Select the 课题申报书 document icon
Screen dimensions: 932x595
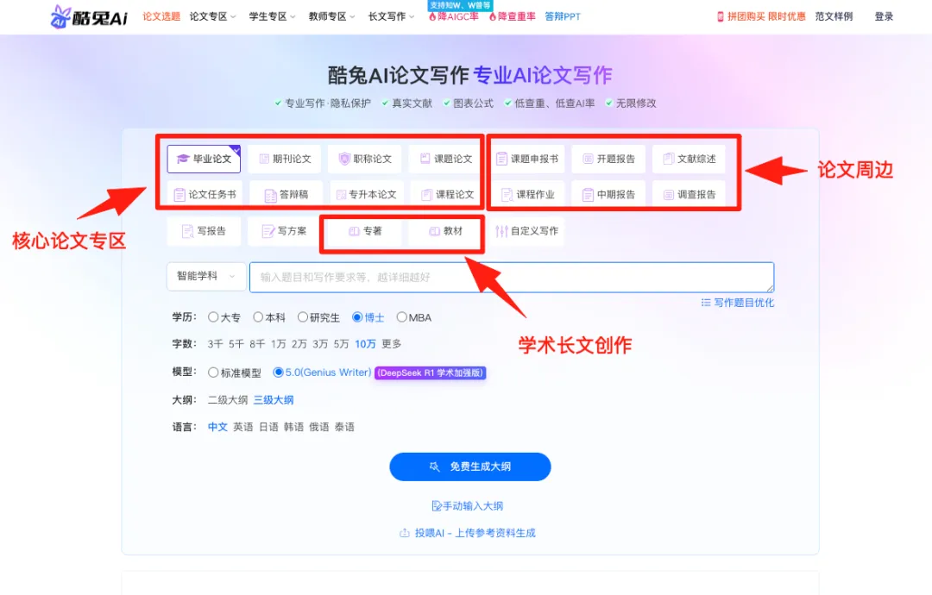(501, 159)
